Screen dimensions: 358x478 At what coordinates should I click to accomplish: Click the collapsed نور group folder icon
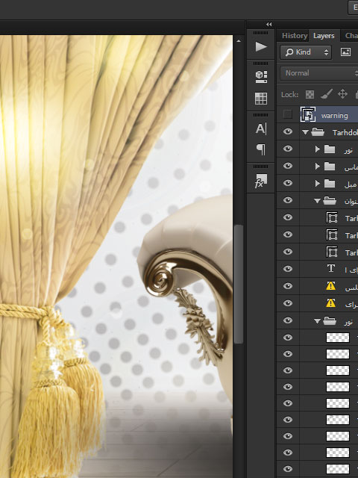click(330, 149)
